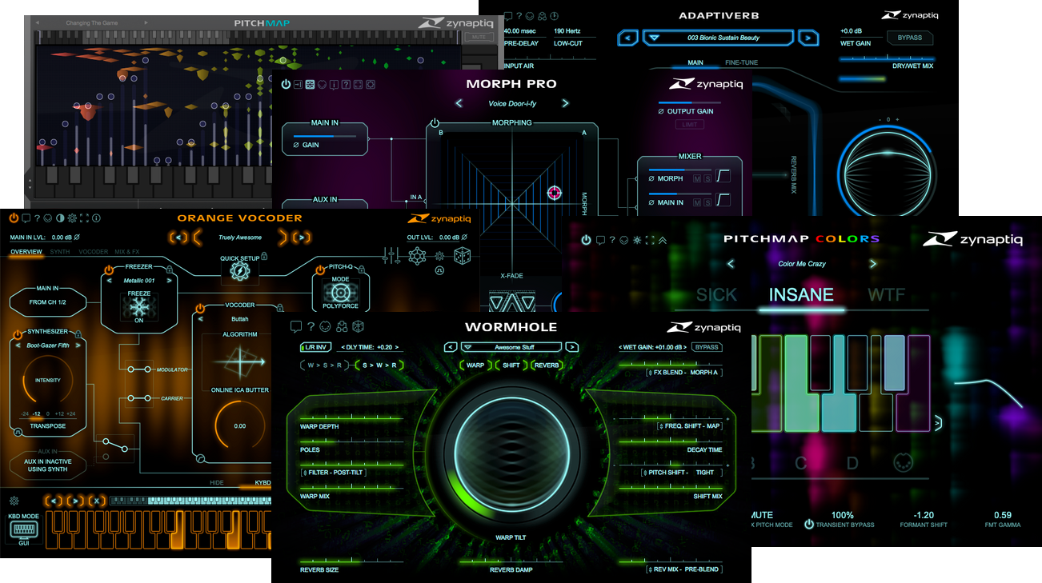Click the Morph Pro power icon
1042x583 pixels.
pyautogui.click(x=286, y=84)
